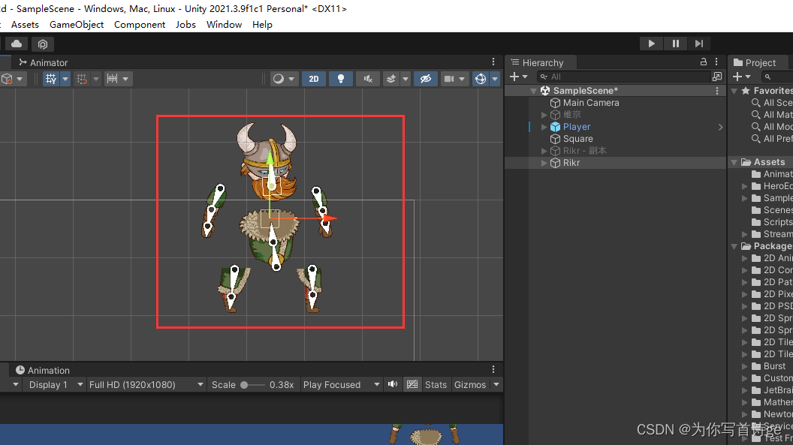Toggle the scene grid visibility icon
Image resolution: width=793 pixels, height=445 pixels.
click(x=50, y=79)
